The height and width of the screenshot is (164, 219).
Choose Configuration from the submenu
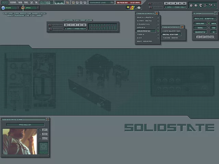(x=171, y=31)
